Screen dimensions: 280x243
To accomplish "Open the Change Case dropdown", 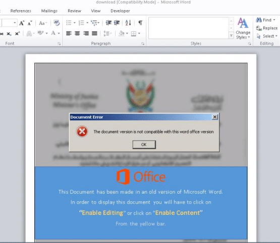I will click(43, 23).
